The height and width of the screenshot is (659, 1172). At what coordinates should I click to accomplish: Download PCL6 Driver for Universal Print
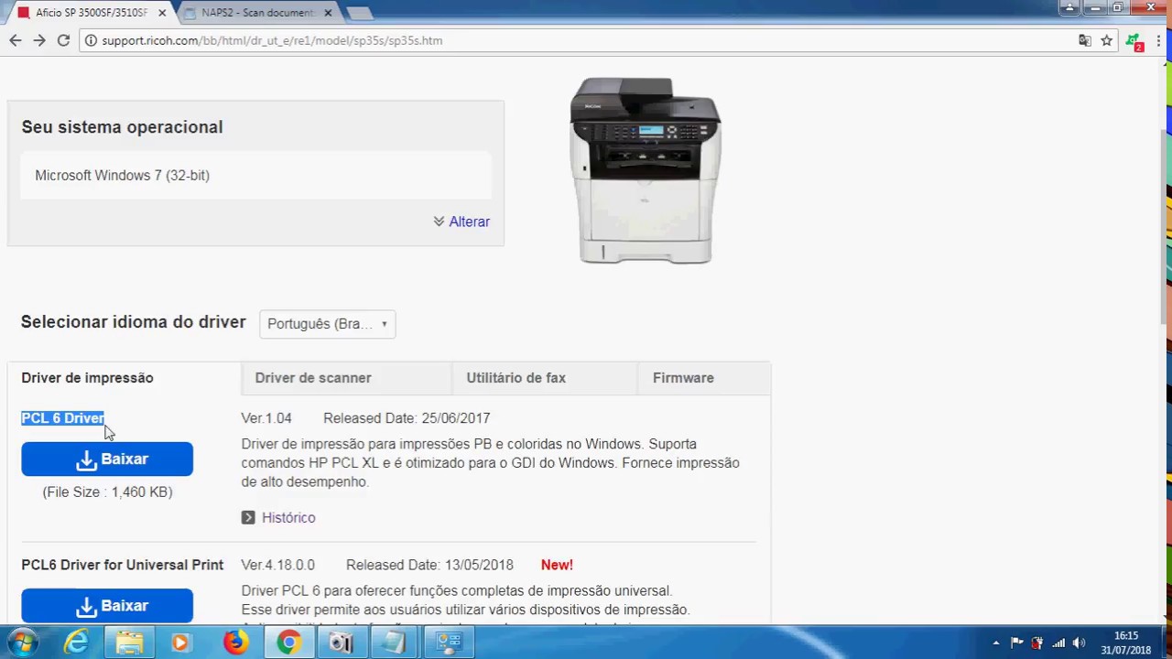107,606
